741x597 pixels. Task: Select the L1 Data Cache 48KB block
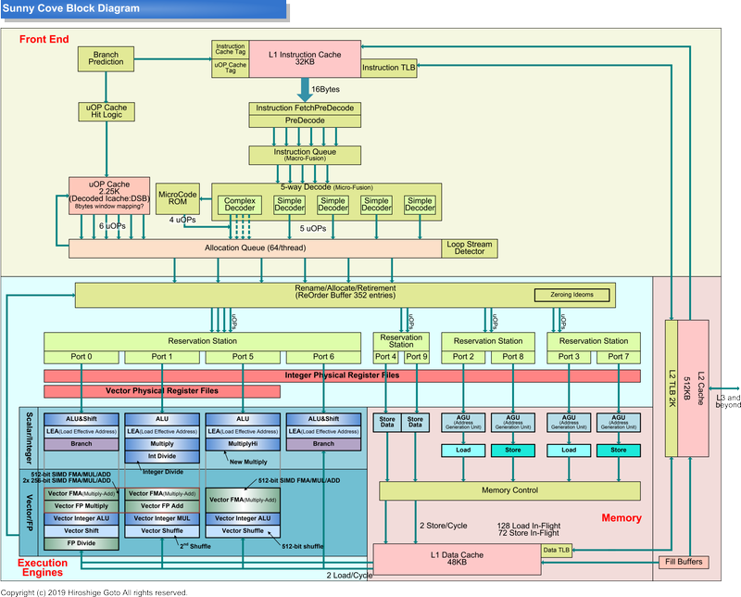[x=457, y=559]
